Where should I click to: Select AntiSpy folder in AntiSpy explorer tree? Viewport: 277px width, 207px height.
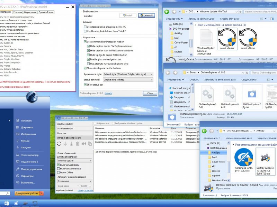pos(216,152)
